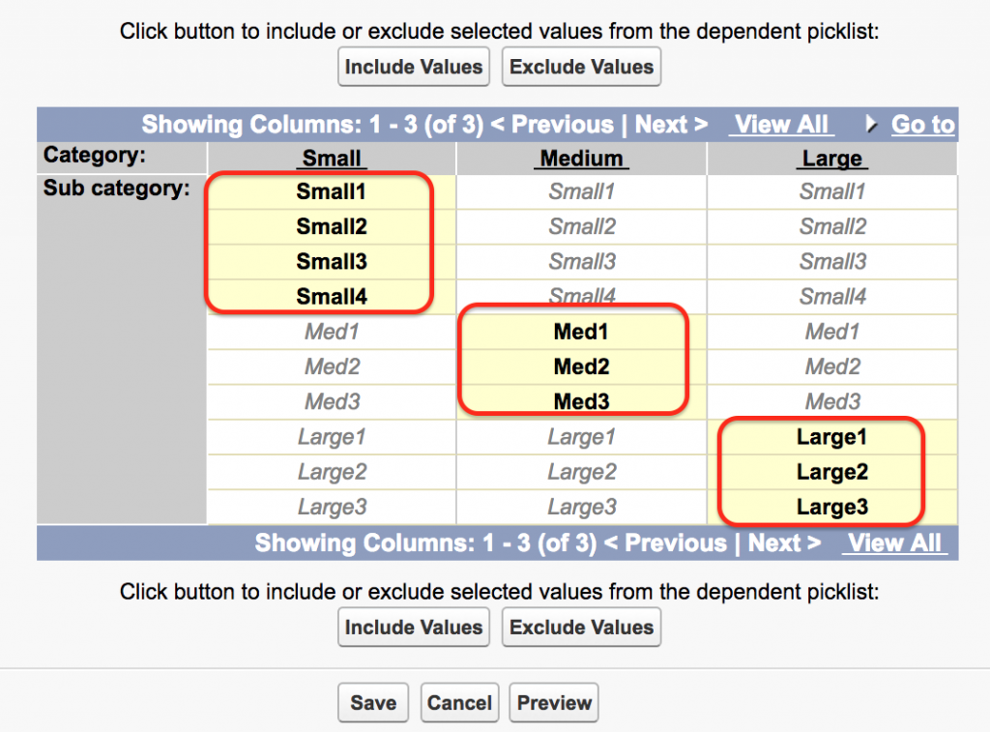This screenshot has height=732, width=990.
Task: Open View All link in bottom bar
Action: click(x=894, y=542)
